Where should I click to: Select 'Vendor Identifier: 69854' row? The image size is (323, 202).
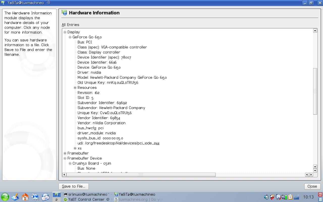[99, 118]
